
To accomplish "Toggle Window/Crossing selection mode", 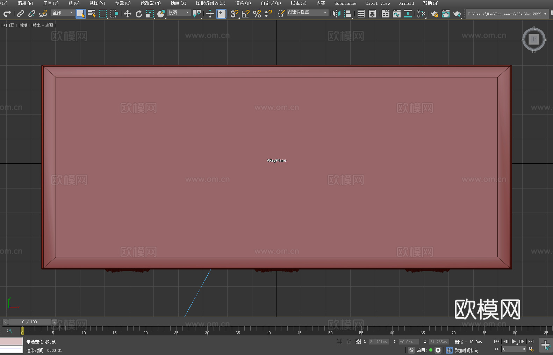I will point(114,14).
